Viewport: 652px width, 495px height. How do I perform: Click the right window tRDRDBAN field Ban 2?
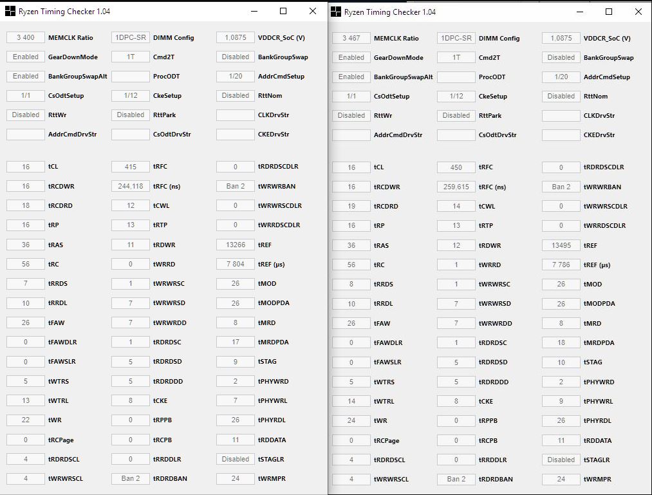[x=456, y=479]
